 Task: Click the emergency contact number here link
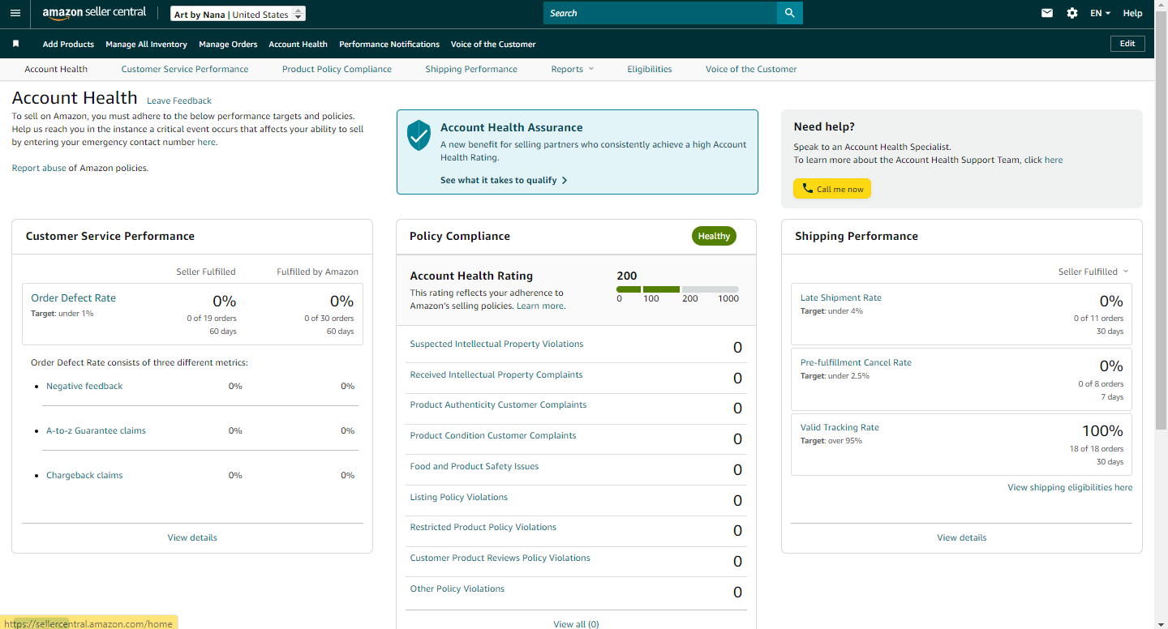207,142
